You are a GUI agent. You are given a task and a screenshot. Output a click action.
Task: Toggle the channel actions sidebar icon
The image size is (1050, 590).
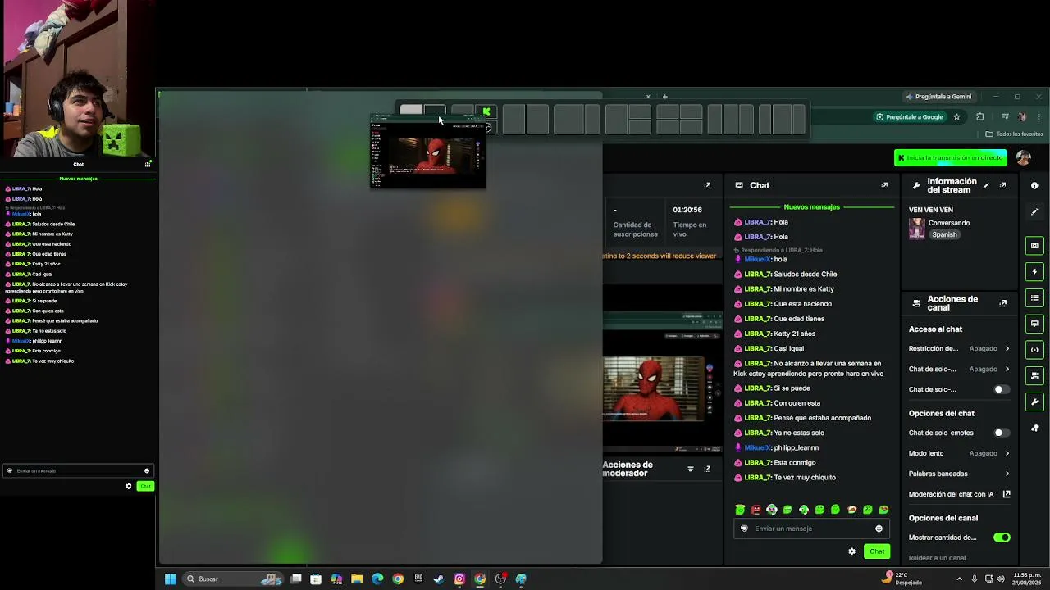[1034, 376]
